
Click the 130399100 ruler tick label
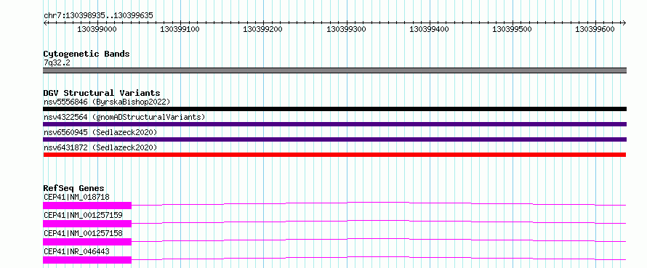[180, 29]
